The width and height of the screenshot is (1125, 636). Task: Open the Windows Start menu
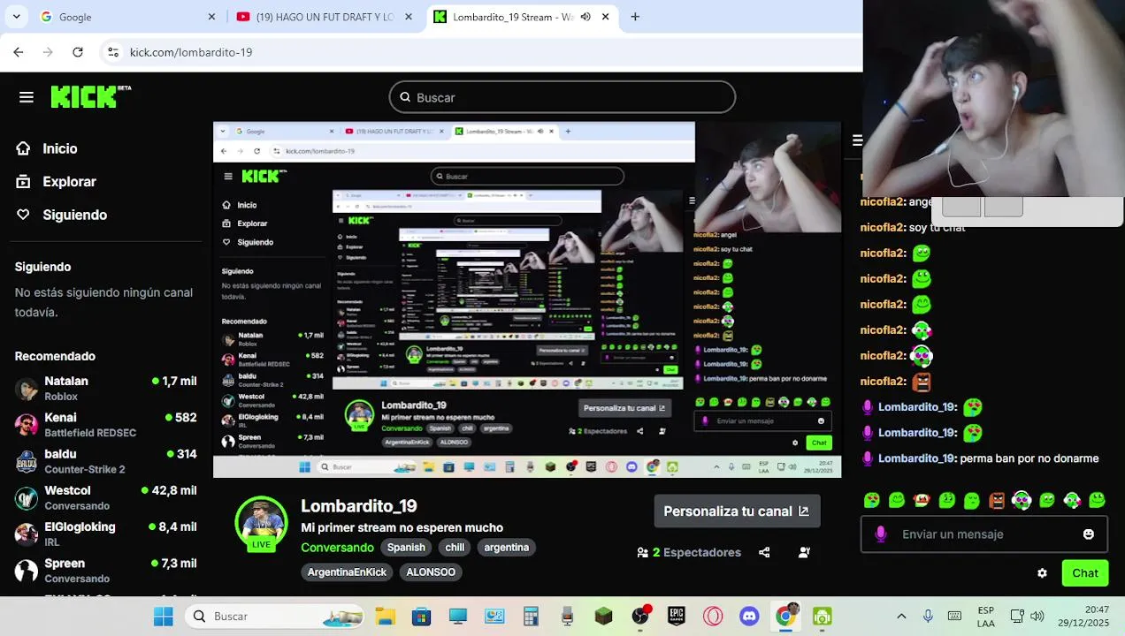click(x=164, y=616)
